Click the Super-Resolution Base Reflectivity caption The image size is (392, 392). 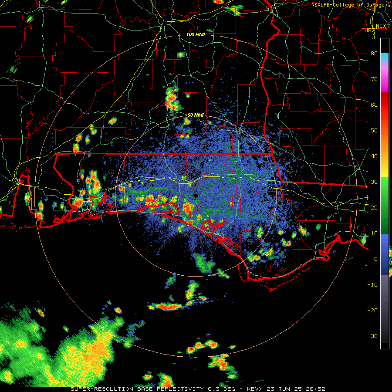198,389
